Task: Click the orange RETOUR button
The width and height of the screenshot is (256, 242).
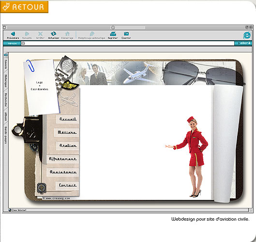Action: click(x=24, y=7)
